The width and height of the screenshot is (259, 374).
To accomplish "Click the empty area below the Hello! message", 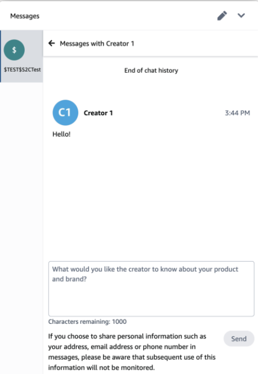I will [151, 198].
